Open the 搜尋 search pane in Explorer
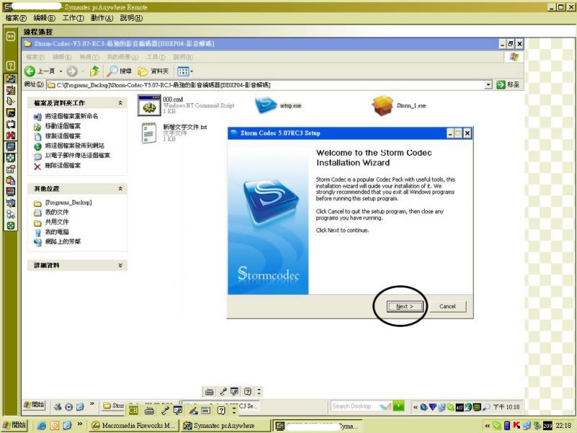Screen dimensions: 577x433 coord(119,71)
